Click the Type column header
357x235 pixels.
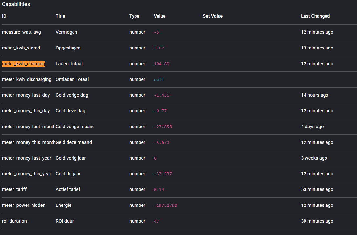coord(134,16)
